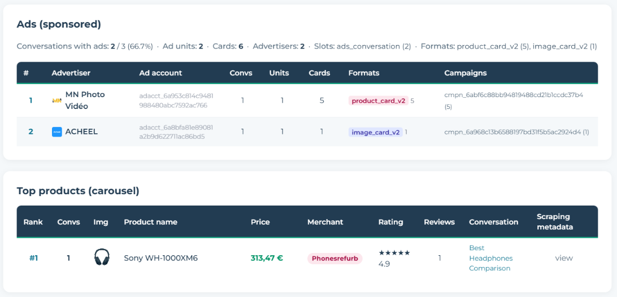
Task: Click row number 2 in the Ads table
Action: coord(31,132)
